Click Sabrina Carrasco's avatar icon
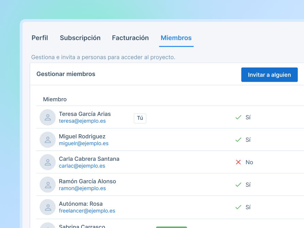 (47, 226)
